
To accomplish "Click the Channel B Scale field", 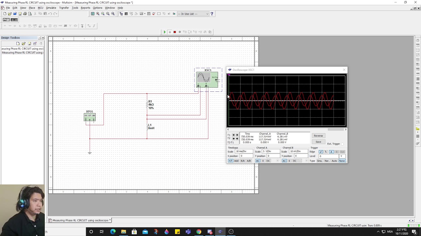I will 298,151.
